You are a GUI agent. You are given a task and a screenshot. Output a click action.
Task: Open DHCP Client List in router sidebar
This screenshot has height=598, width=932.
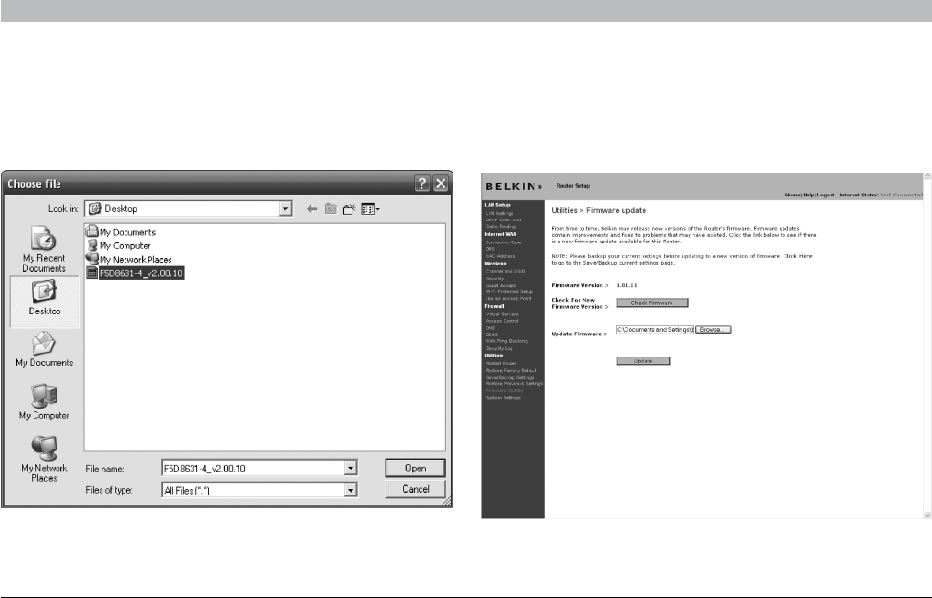(503, 219)
